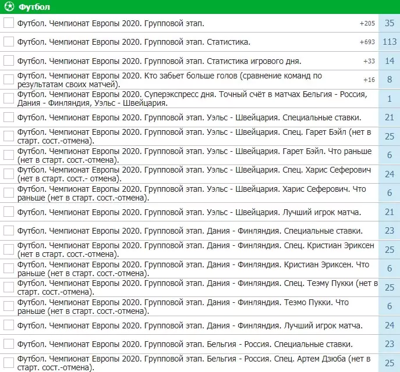Image resolution: width=400 pixels, height=372 pixels.
Task: Open 'Спец. Артем Дзюба' link
Action: coord(194,363)
